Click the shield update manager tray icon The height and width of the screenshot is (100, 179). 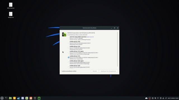[x=155, y=98]
